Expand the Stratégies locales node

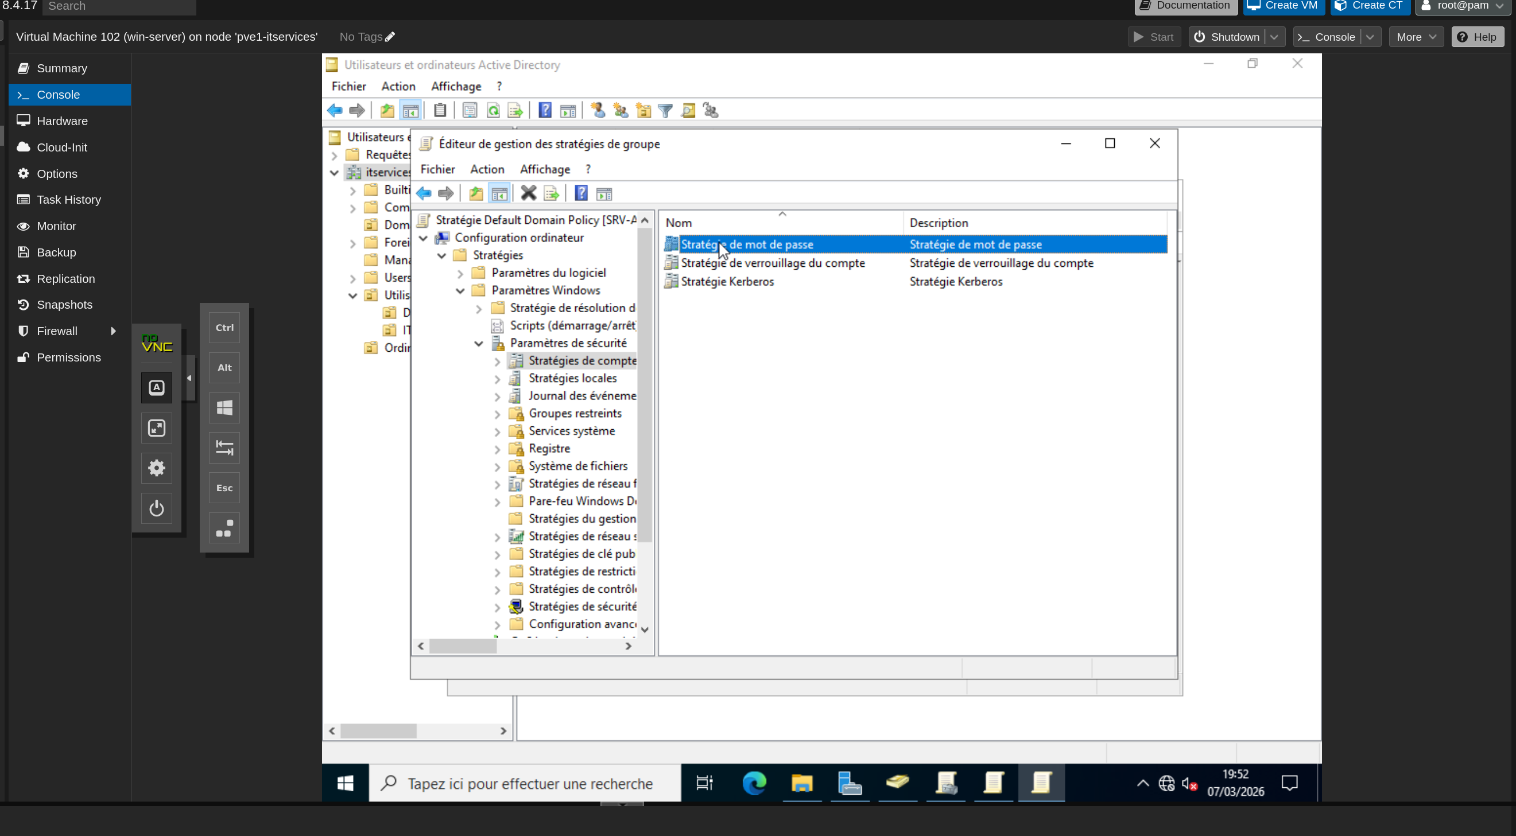497,379
